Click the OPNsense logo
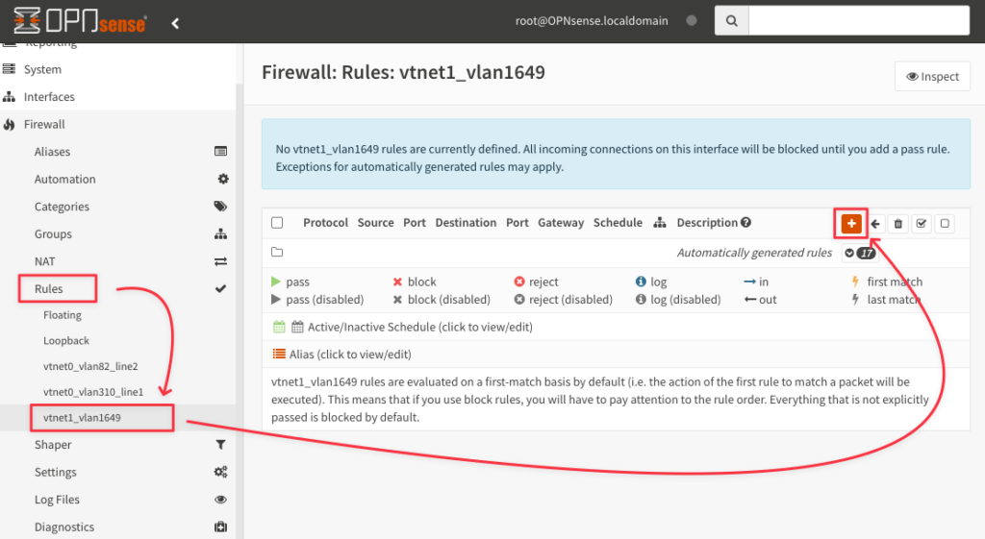985x539 pixels. [80, 21]
